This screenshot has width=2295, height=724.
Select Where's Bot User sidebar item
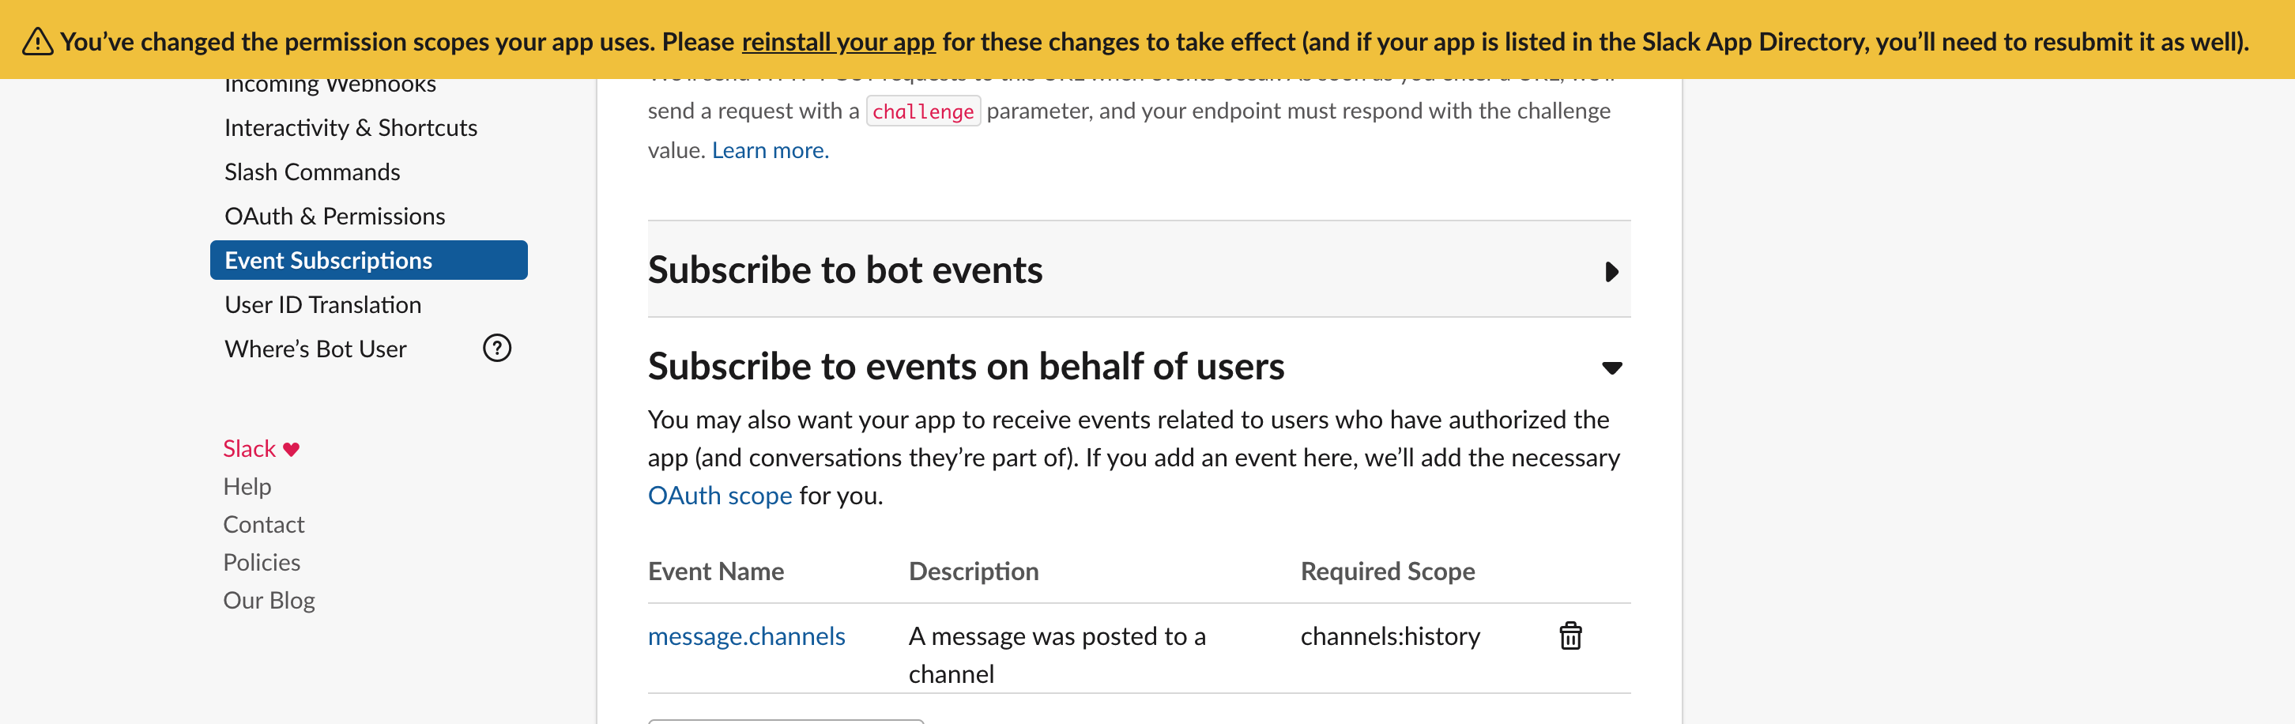pos(315,349)
